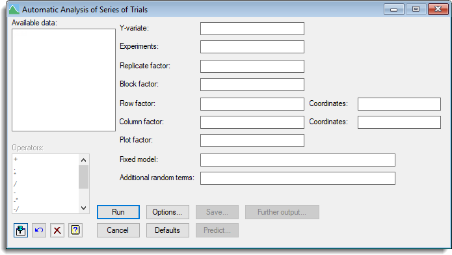Open help with the question mark icon
The width and height of the screenshot is (452, 255).
click(75, 230)
